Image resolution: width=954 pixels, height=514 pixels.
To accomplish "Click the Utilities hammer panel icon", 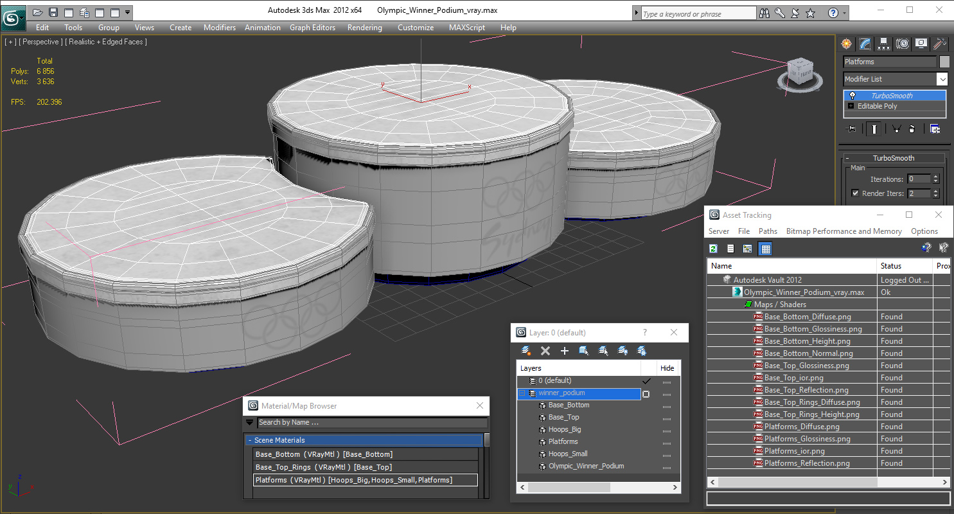I will tap(940, 44).
